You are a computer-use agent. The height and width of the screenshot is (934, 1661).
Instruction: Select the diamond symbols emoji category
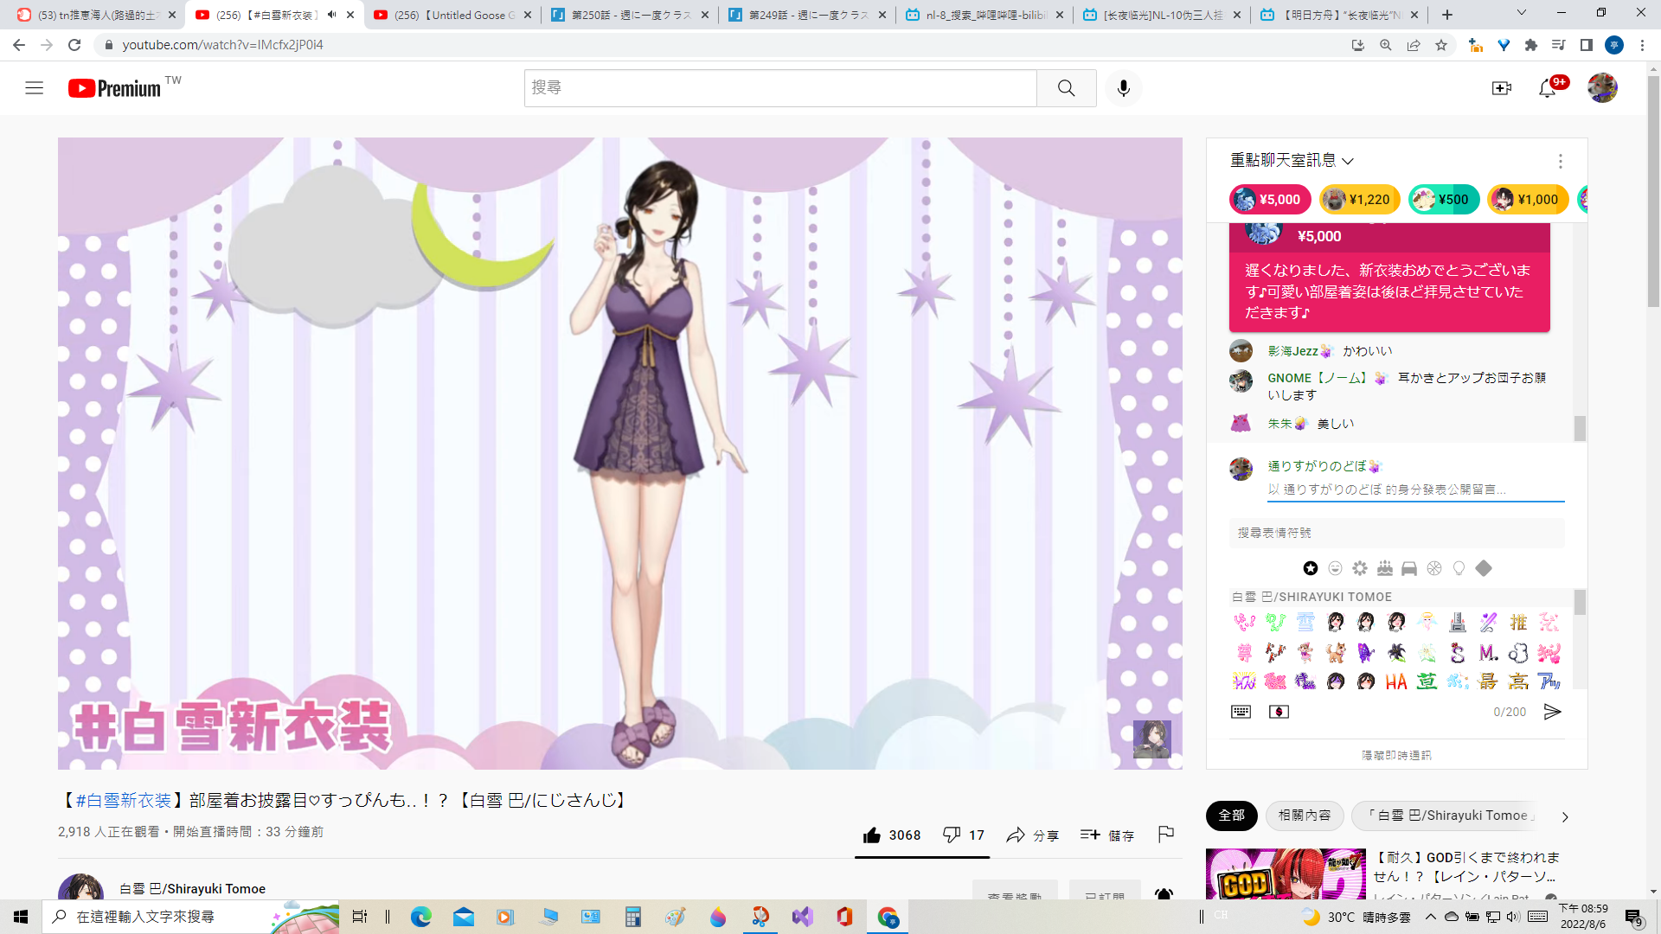click(1484, 568)
